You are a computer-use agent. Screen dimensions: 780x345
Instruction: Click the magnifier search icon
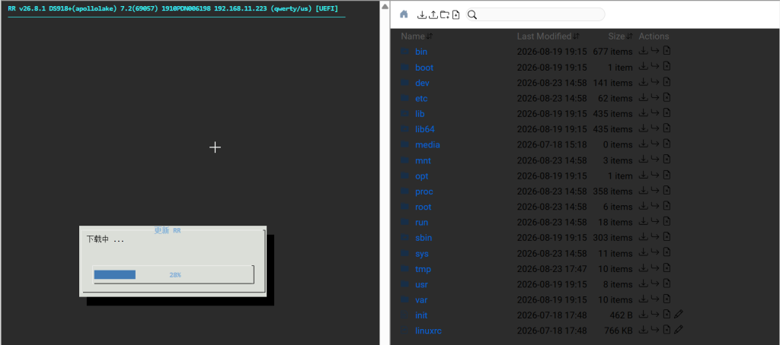coord(472,15)
